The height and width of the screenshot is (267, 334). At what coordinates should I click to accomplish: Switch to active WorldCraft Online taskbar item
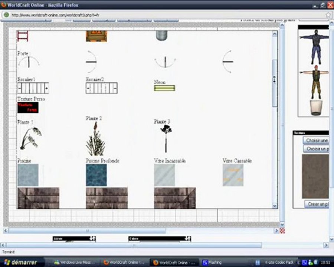(174, 262)
